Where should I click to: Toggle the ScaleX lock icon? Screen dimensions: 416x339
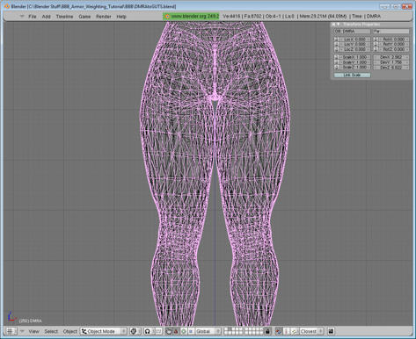click(336, 57)
